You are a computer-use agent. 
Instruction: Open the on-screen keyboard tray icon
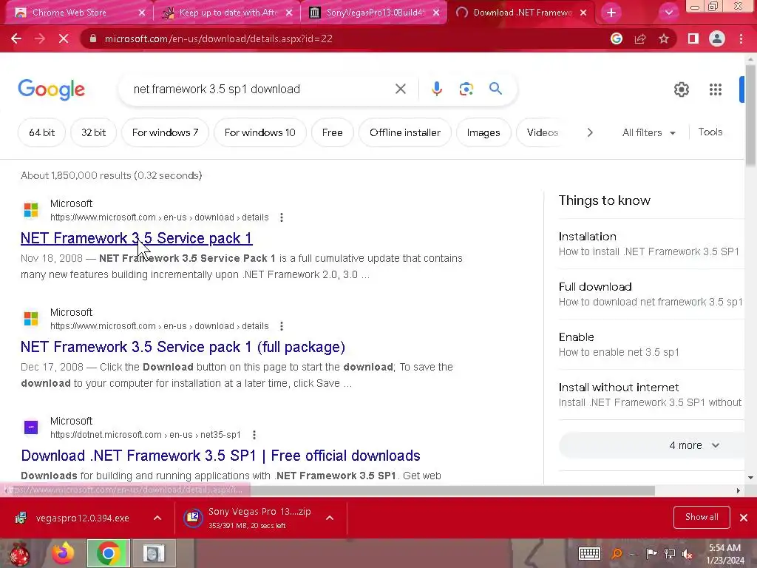589,553
